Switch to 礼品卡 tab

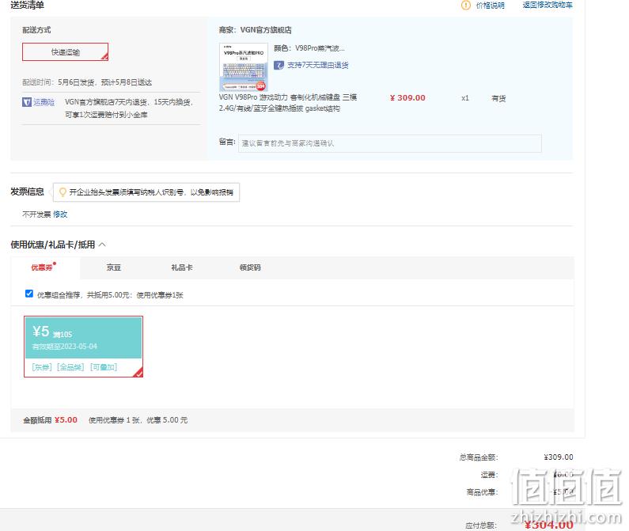pos(182,267)
